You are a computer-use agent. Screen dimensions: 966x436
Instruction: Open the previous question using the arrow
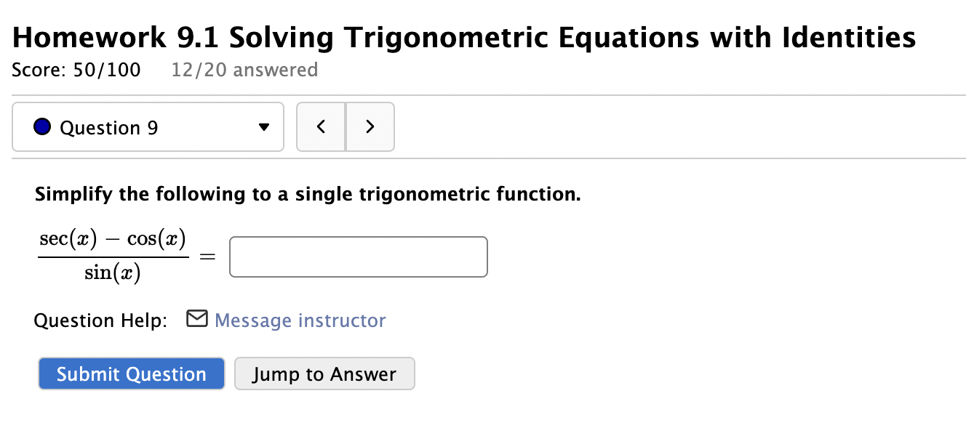[x=321, y=126]
